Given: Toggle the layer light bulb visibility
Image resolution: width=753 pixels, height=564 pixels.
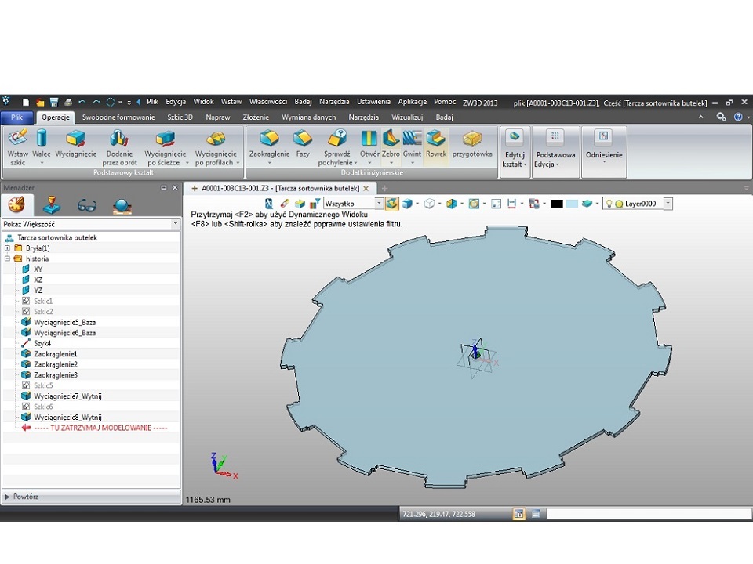Looking at the screenshot, I should coord(608,204).
